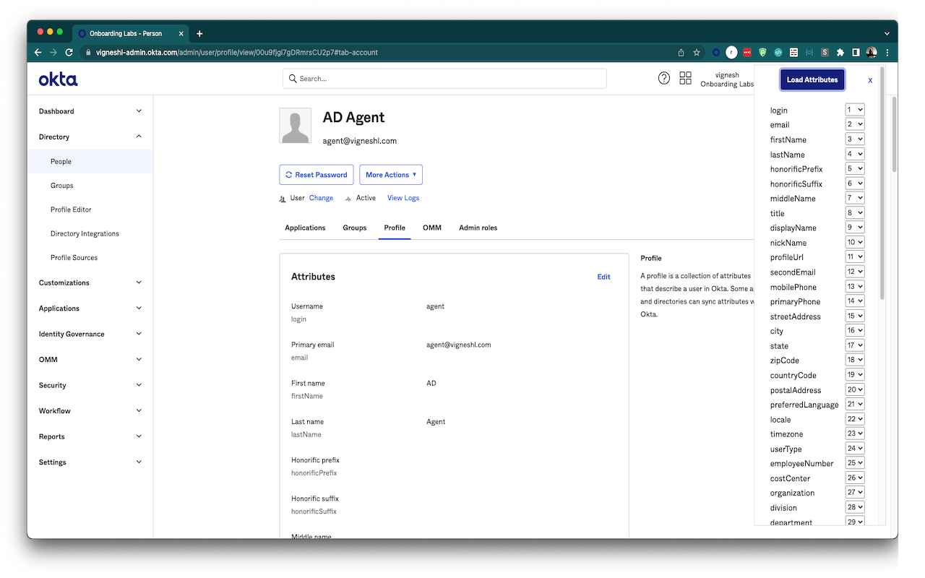Click the browser address bar URL
The width and height of the screenshot is (925, 578).
236,52
